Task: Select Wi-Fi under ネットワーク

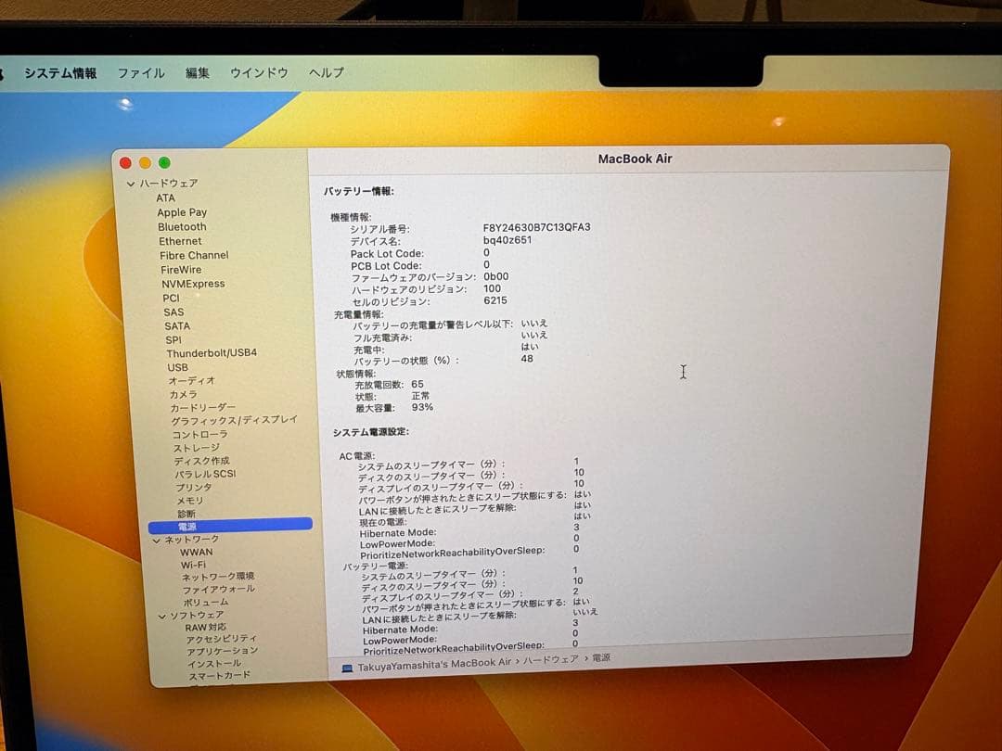Action: [193, 566]
